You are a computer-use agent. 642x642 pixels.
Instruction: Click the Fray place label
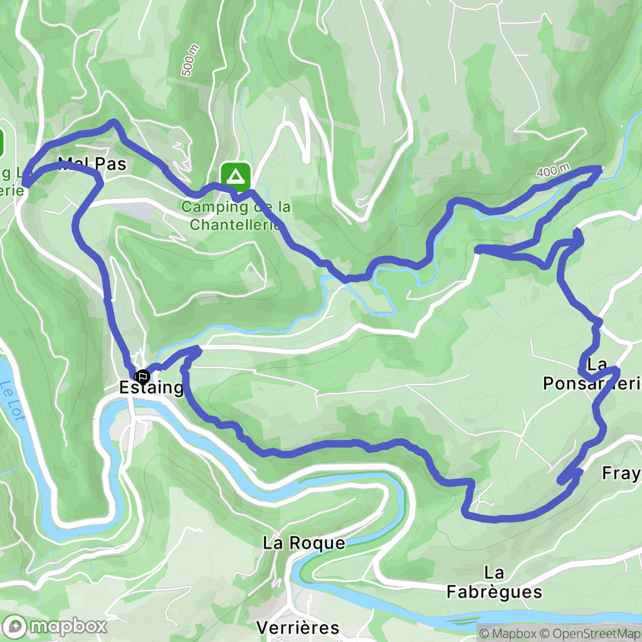(x=622, y=474)
